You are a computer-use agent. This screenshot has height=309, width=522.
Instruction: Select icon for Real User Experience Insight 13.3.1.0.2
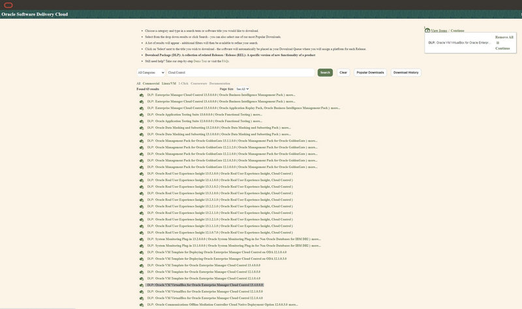(142, 187)
